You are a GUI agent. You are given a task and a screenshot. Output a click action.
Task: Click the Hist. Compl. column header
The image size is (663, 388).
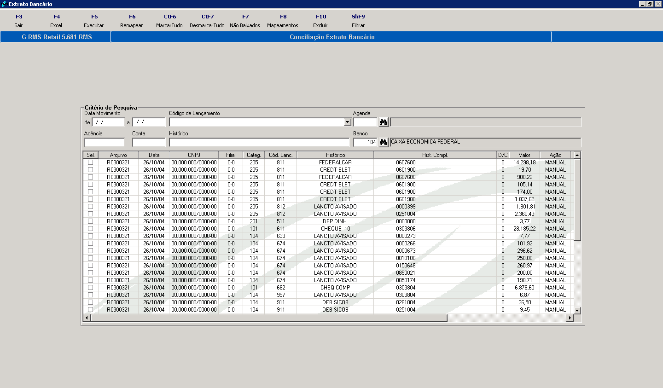(435, 155)
